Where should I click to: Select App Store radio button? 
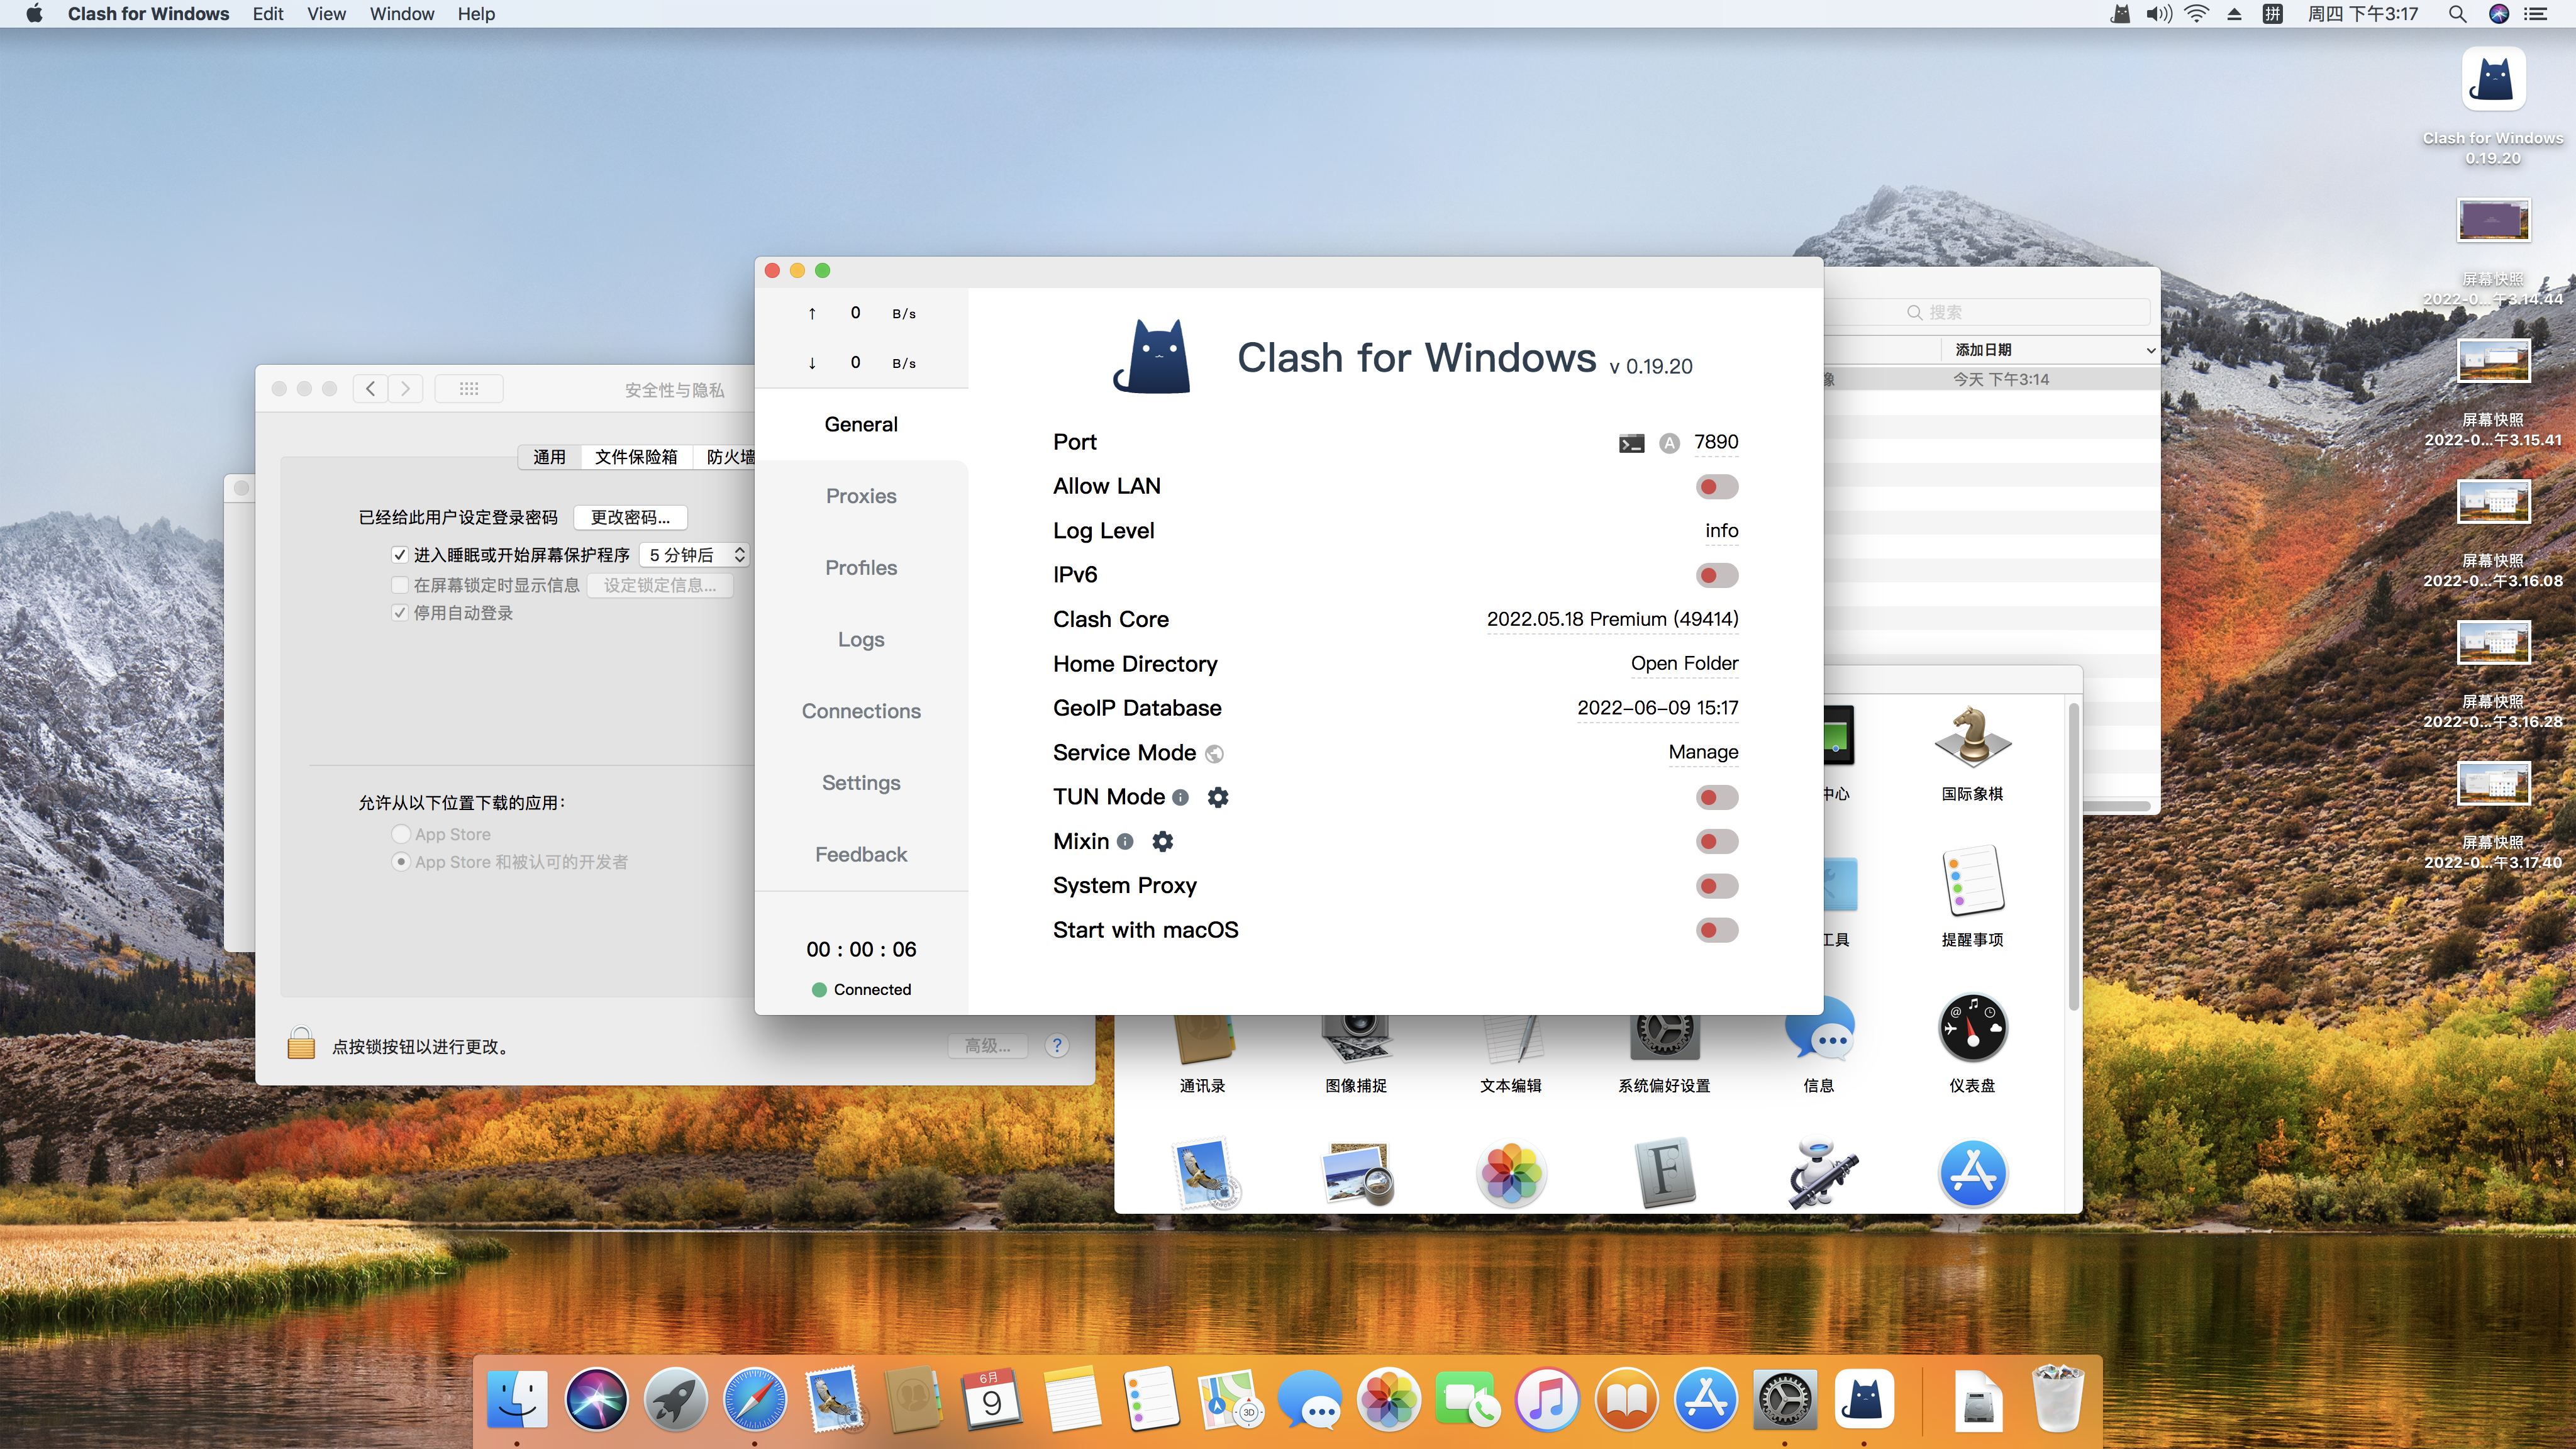pos(401,834)
